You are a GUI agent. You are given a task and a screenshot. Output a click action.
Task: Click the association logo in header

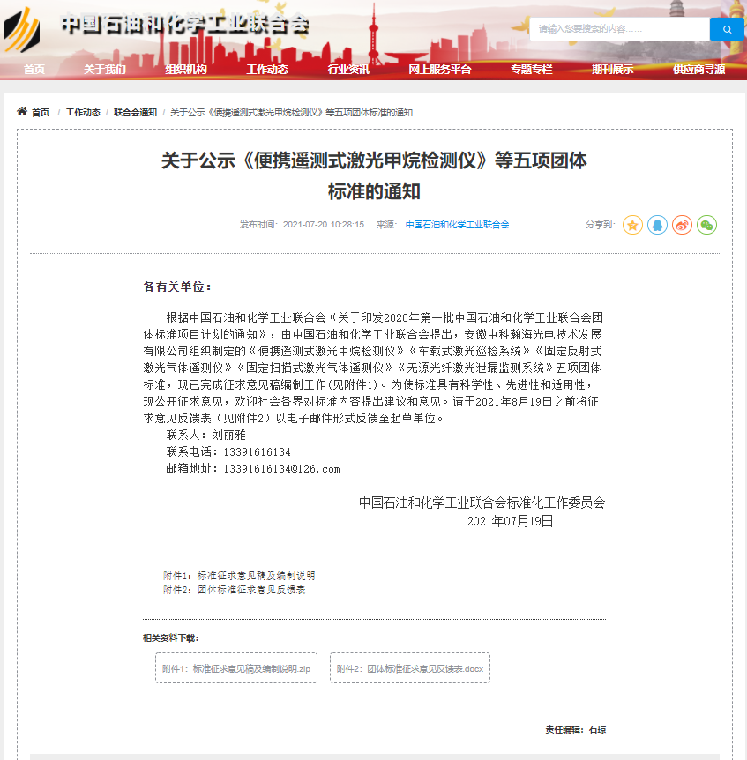point(22,30)
